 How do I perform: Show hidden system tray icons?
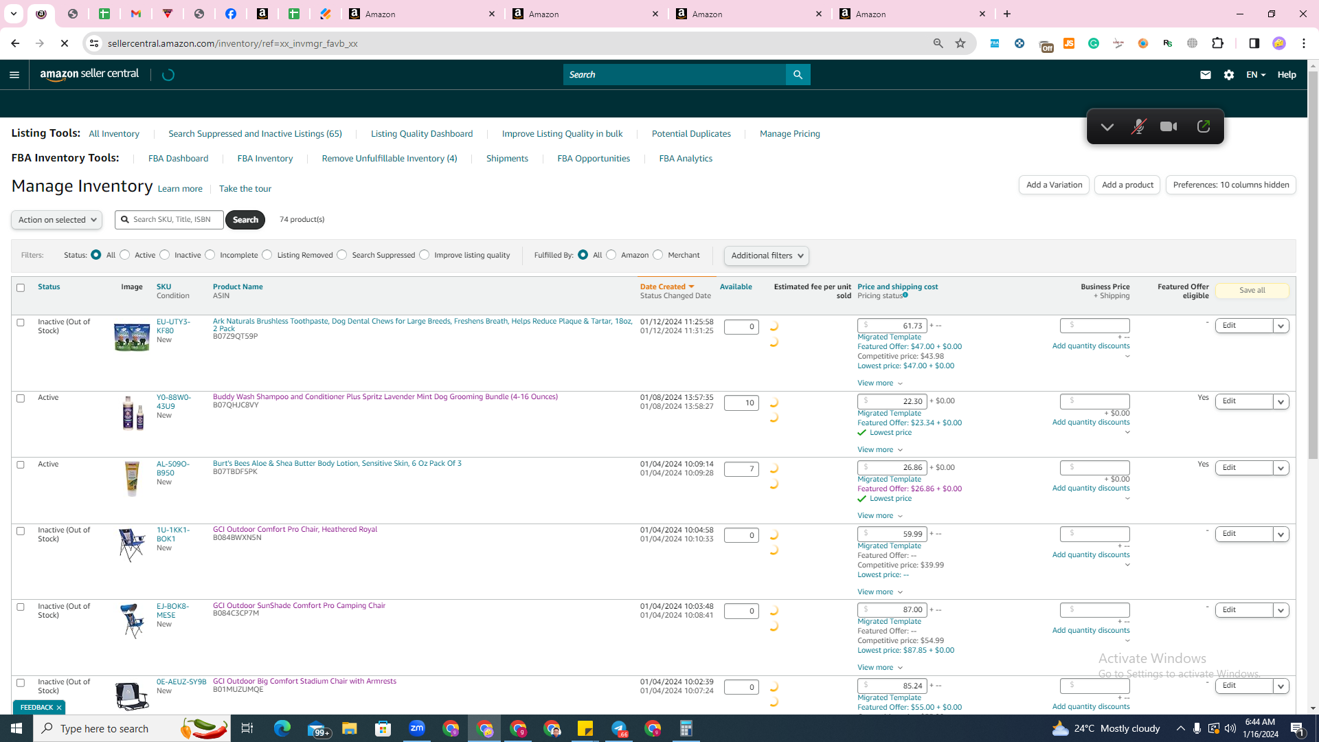click(x=1180, y=728)
